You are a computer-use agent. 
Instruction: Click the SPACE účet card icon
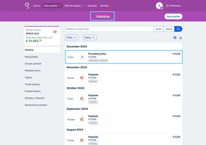55,32
